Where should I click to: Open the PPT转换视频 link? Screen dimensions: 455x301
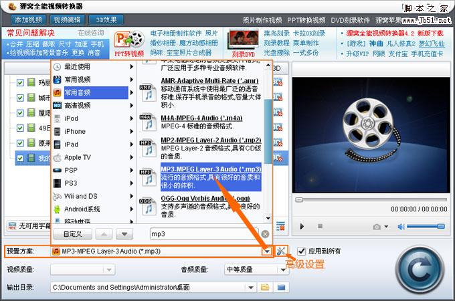click(x=306, y=20)
